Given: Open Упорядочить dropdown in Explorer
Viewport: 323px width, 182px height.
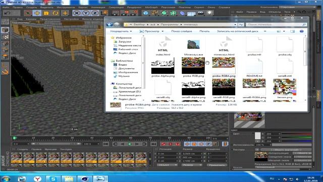Looking at the screenshot, I should pyautogui.click(x=121, y=31).
